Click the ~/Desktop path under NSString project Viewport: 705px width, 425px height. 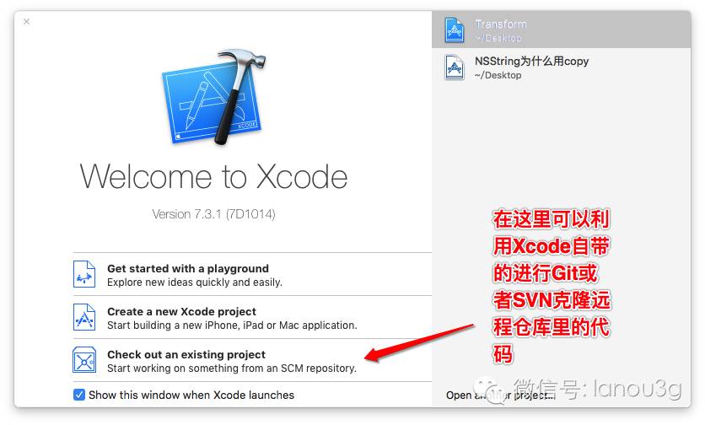pyautogui.click(x=498, y=75)
